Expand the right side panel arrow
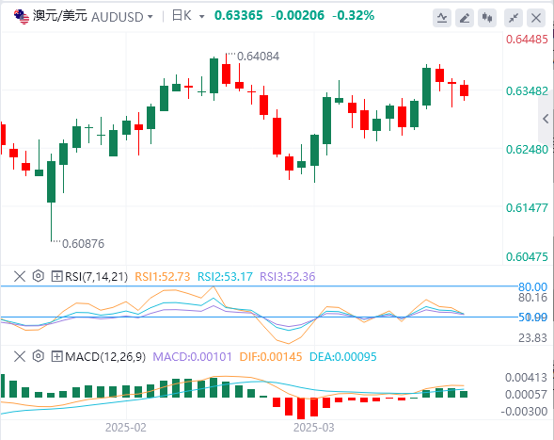 pos(546,119)
